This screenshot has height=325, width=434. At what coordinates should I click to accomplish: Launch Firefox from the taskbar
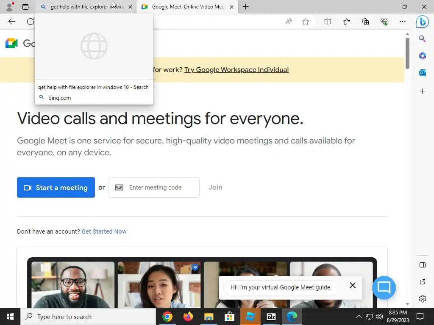188,317
